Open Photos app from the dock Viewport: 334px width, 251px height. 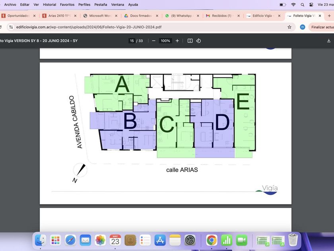pos(100,240)
